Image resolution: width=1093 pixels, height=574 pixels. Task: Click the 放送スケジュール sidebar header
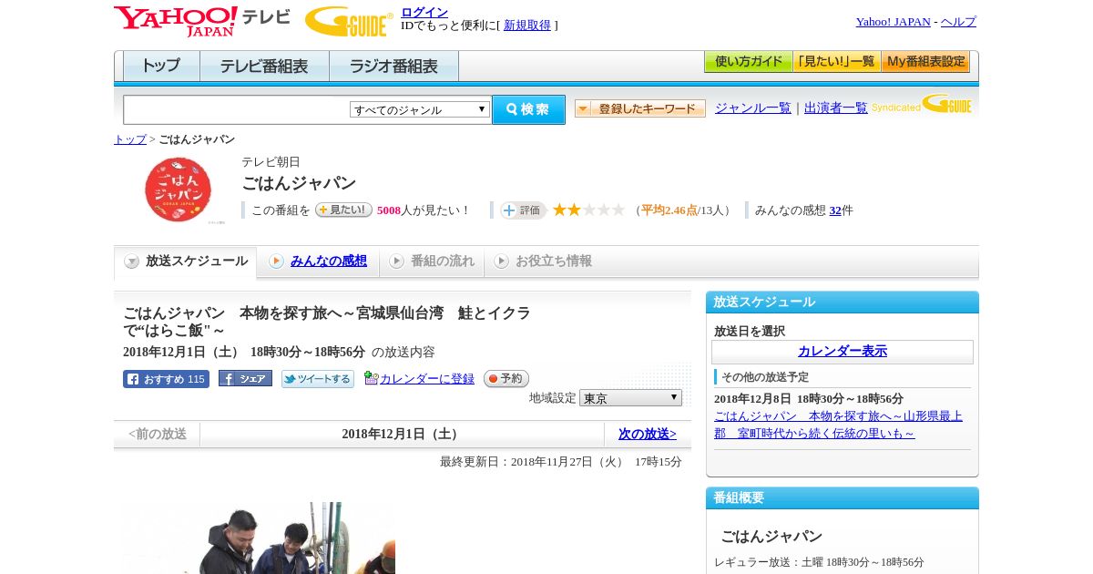click(843, 302)
